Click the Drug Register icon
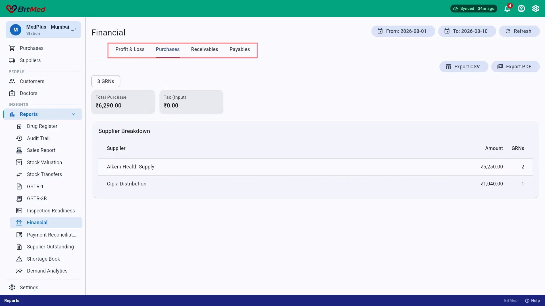Screen dimensions: 545x306 pos(19,126)
